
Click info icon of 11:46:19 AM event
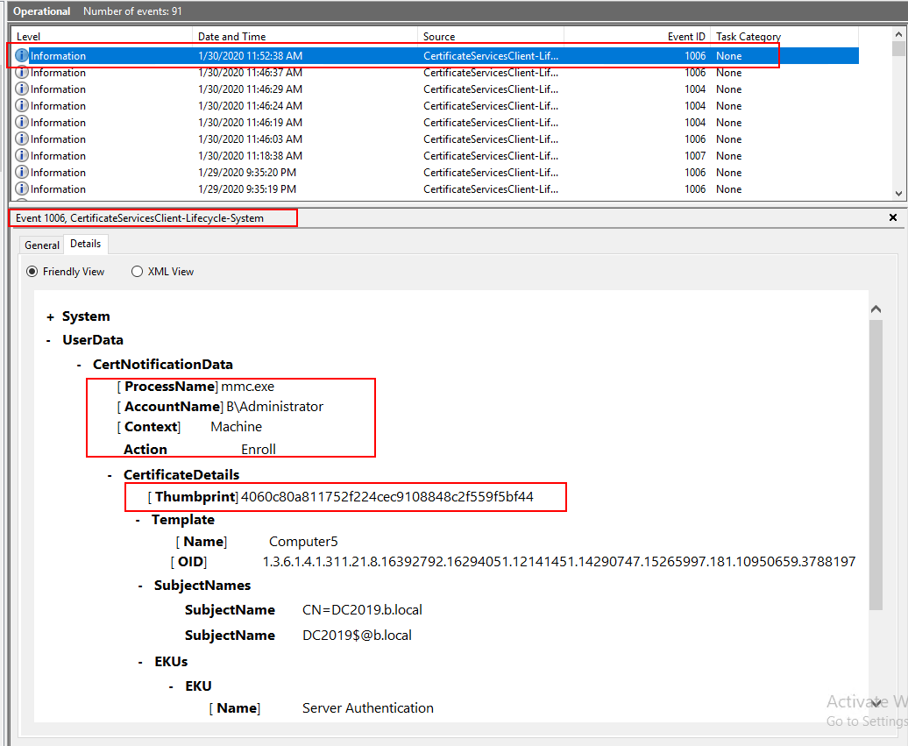pyautogui.click(x=22, y=123)
